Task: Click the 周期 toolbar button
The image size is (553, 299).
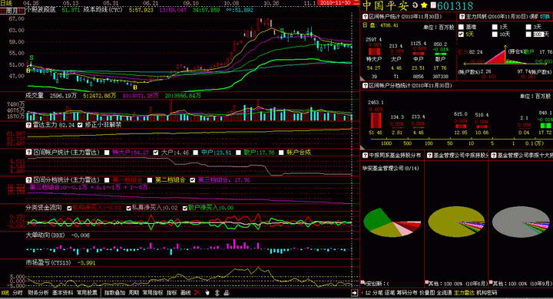Action: click(134, 293)
